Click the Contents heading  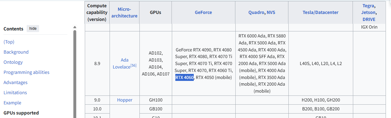coord(13,29)
